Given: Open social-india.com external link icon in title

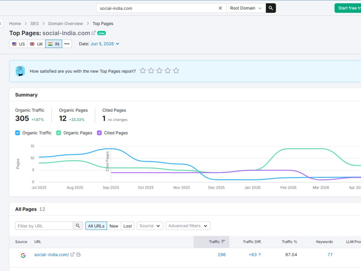Looking at the screenshot, I should (93, 33).
